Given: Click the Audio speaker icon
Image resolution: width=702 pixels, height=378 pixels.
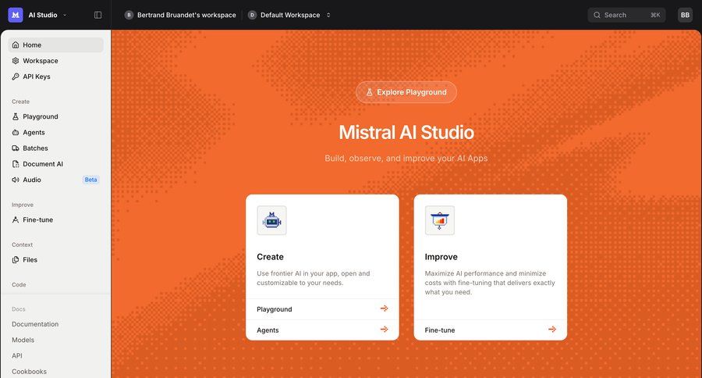Looking at the screenshot, I should click(16, 180).
